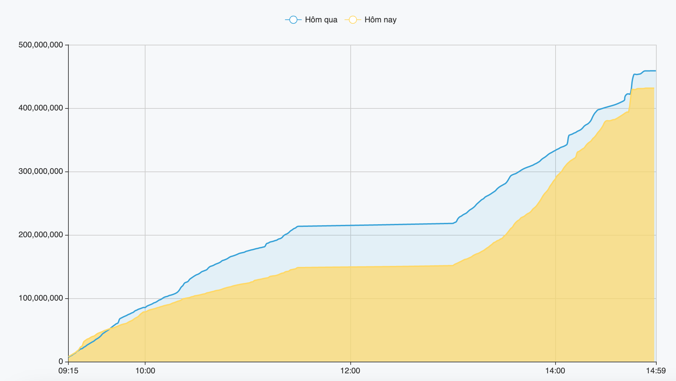Click the blue Hôm qua legend marker

coord(293,20)
